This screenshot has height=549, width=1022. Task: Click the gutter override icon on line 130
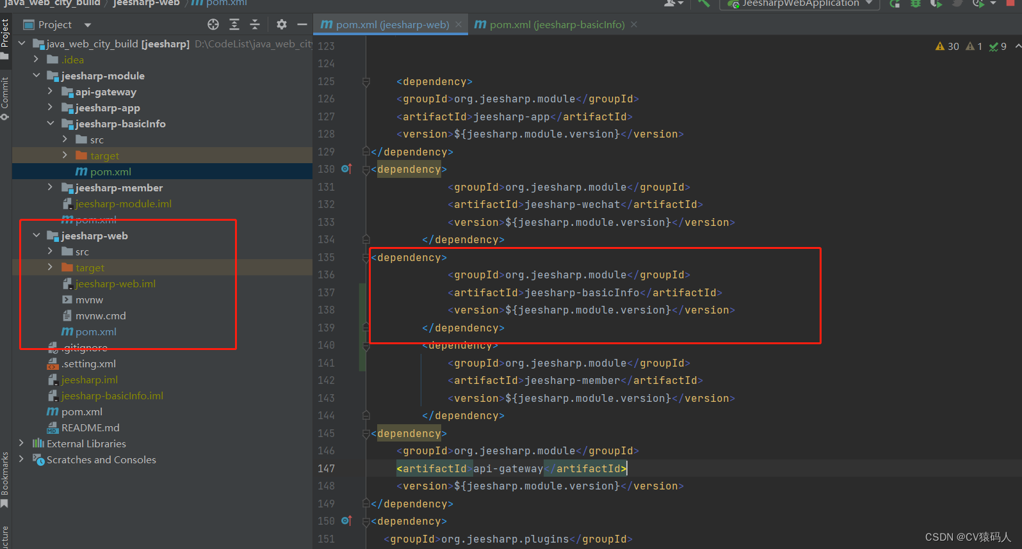tap(346, 169)
